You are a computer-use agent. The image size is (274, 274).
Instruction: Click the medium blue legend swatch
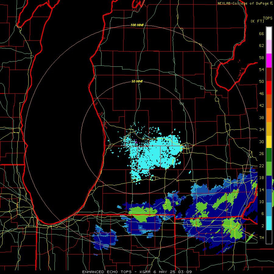269,196
